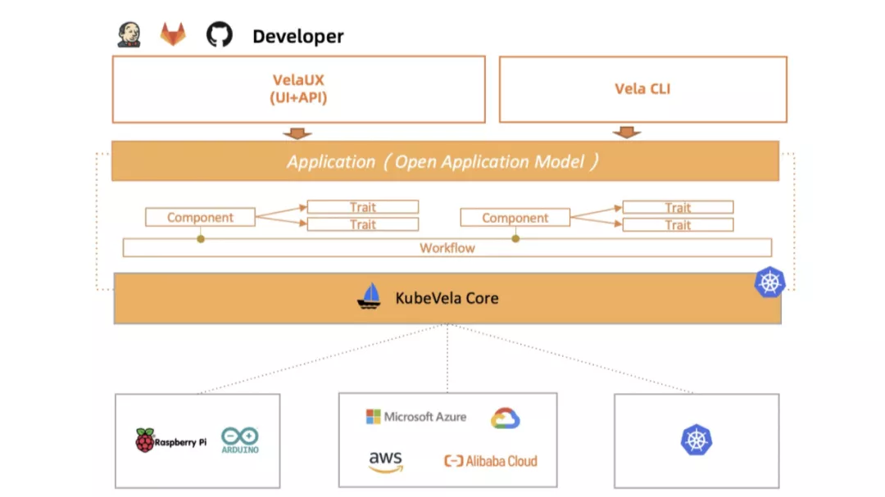The height and width of the screenshot is (497, 885).
Task: Click the lower "Trait" box of the left Component
Action: (x=363, y=224)
